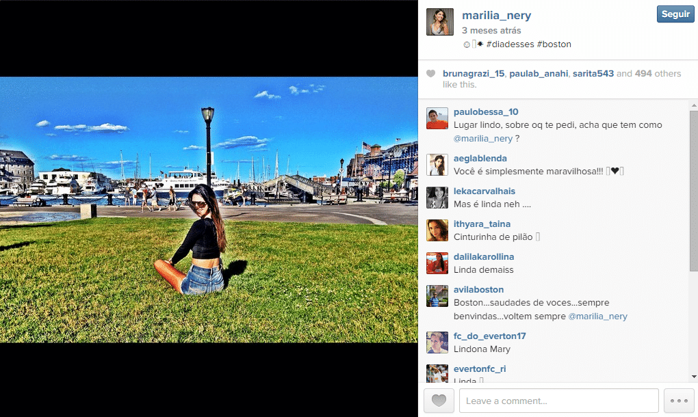This screenshot has height=417, width=698.
Task: Open sarita543 profile from likes
Action: pyautogui.click(x=593, y=74)
